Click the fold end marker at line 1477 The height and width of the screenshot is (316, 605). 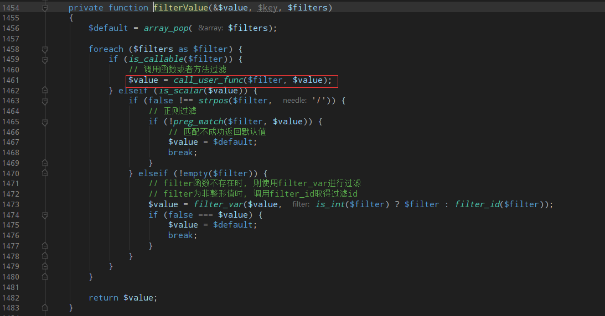(x=45, y=246)
